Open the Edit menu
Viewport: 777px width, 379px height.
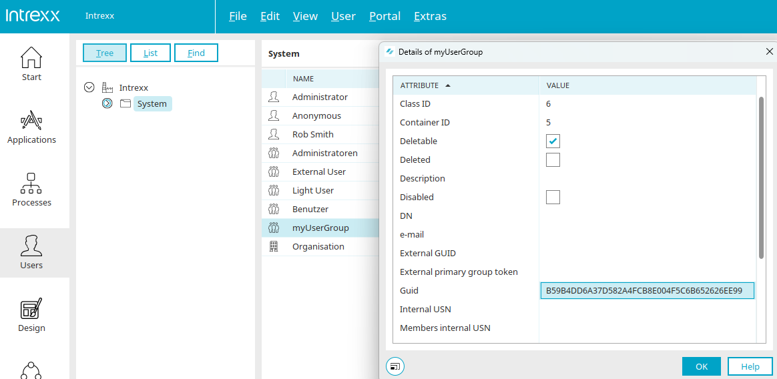[x=270, y=17]
